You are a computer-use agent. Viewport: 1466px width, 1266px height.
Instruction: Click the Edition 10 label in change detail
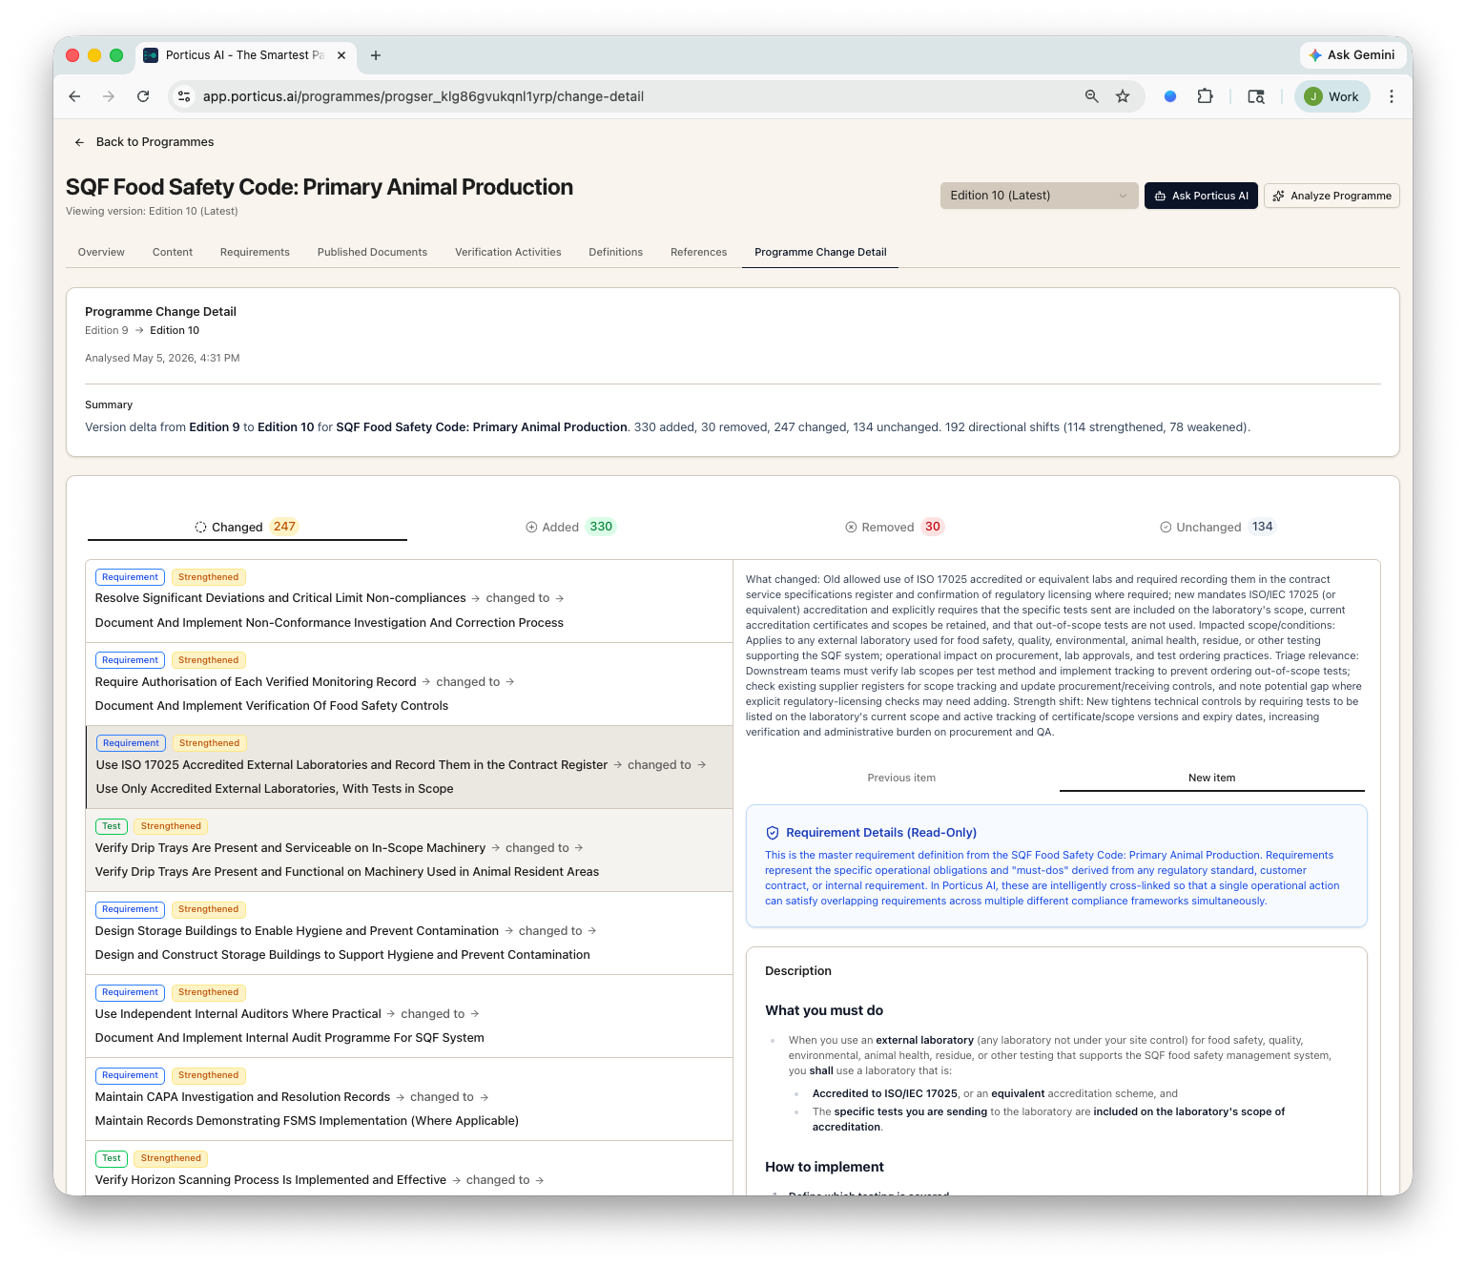(x=175, y=331)
